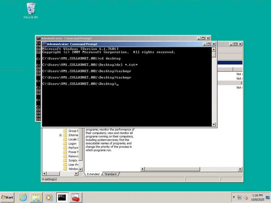Click the last 'Not' state setting row
271x203 pixels.
coord(230,87)
